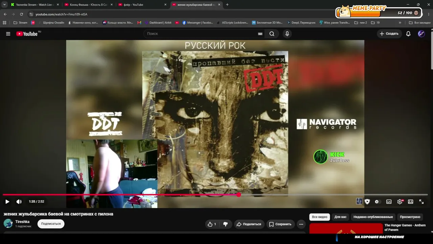Click the DDT album cover in the video
Screen dimensions: 433x244
pyautogui.click(x=215, y=124)
